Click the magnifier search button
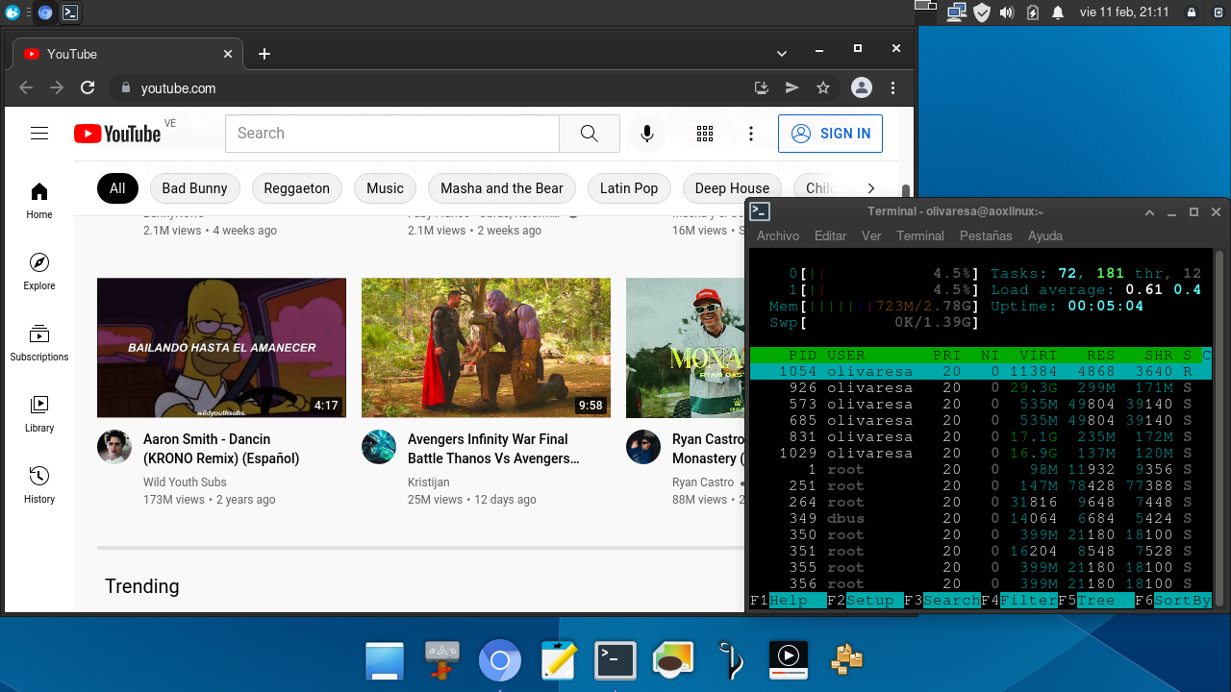The image size is (1231, 692). point(590,134)
